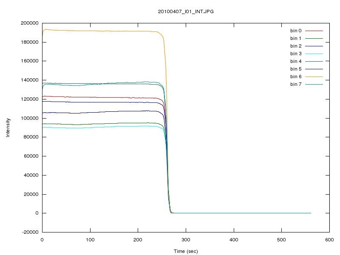Click the 100000 y-axis tick label
Screen dimensions: 340x255
click(29, 118)
